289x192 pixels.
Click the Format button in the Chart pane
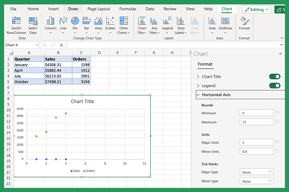(205, 64)
